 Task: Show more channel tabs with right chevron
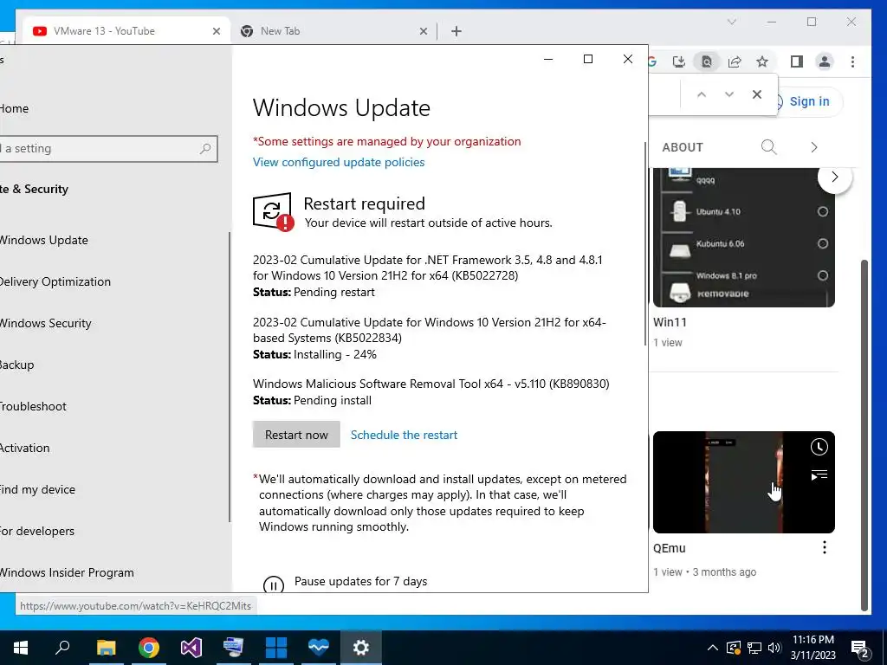point(814,147)
